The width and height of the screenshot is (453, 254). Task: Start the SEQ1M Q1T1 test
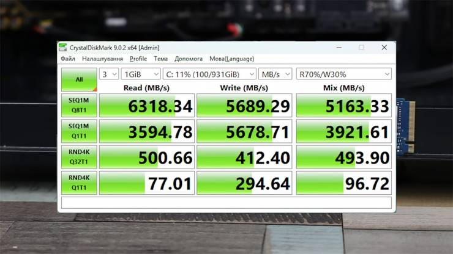(79, 131)
